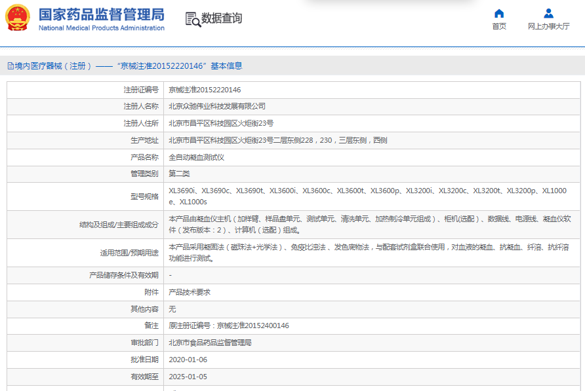Select remark 原注册证编号：京械注准20152400146
Viewport: 585px width, 391px height.
click(229, 326)
